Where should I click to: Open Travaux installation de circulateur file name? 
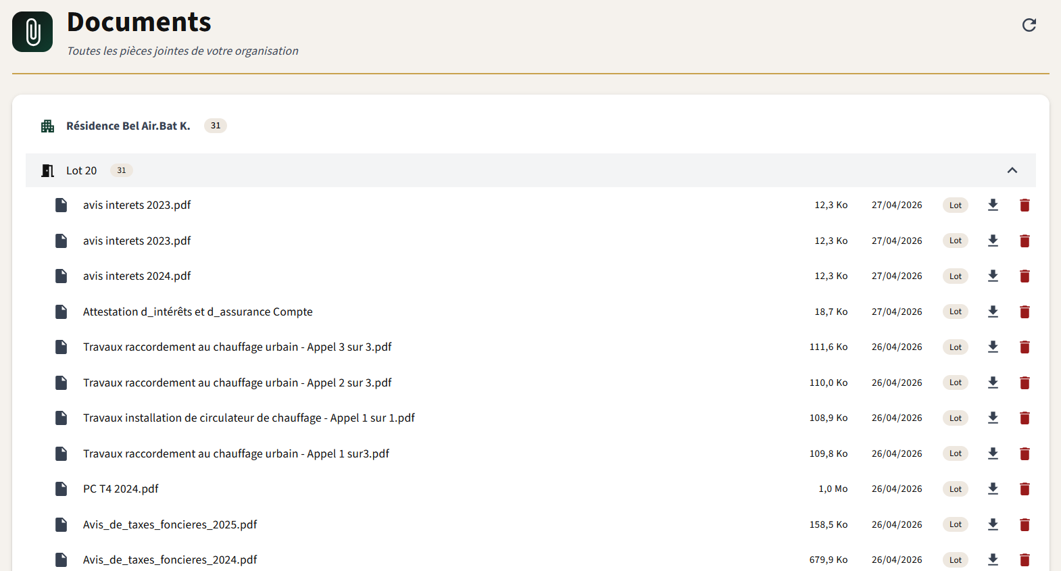point(249,418)
